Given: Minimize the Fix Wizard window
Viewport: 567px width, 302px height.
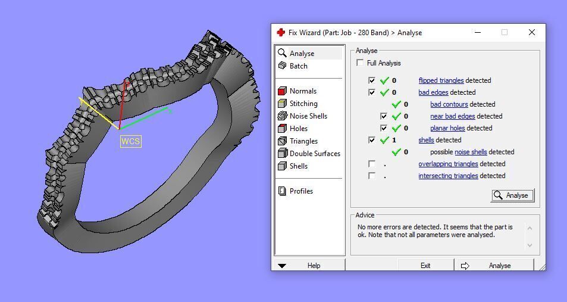Looking at the screenshot, I should [x=478, y=32].
